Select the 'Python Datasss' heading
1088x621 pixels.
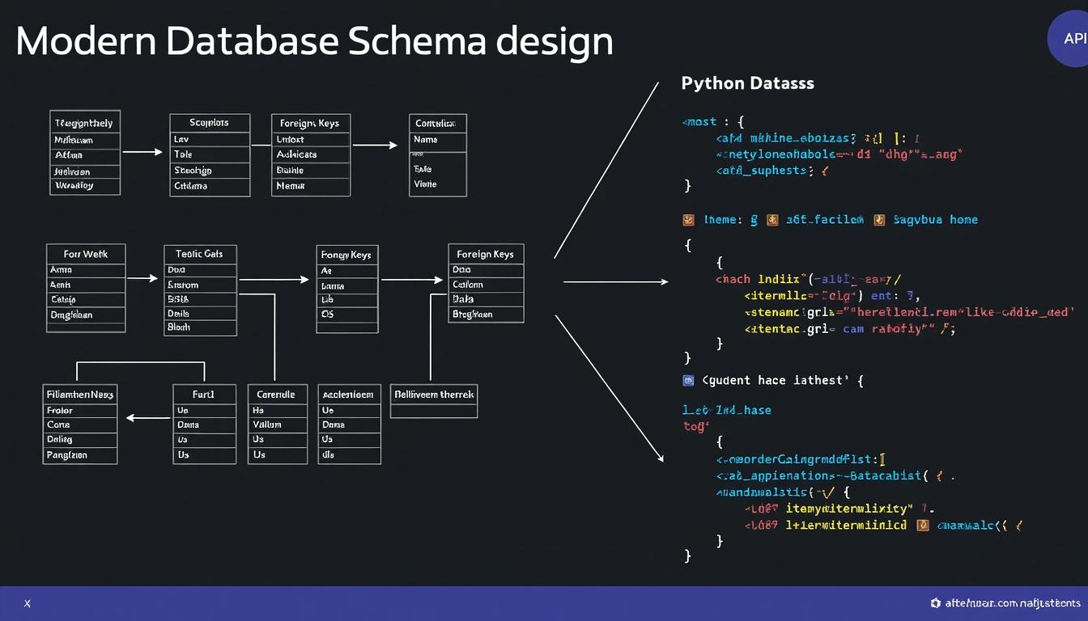tap(748, 83)
